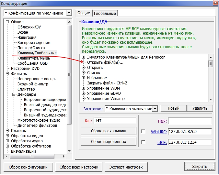Switch to the Глобальные tab

click(x=105, y=13)
